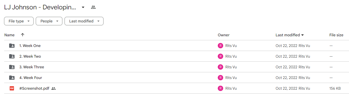Viewport: 349px width, 103px height.
Task: Click shared icon next to #Screenshot.pdf
Action: pyautogui.click(x=54, y=88)
